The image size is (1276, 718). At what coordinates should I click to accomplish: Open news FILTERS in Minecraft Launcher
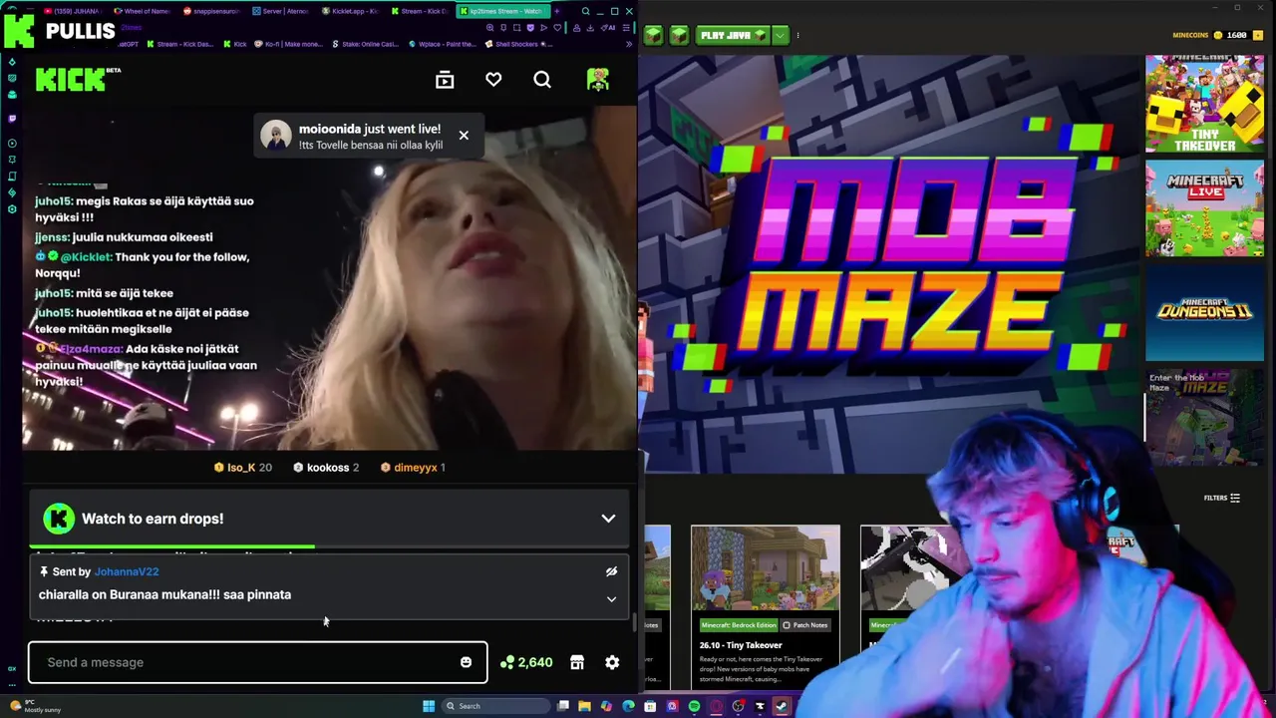1221,498
